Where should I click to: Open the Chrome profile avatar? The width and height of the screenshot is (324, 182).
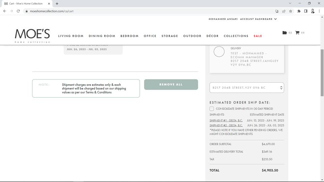pyautogui.click(x=313, y=11)
